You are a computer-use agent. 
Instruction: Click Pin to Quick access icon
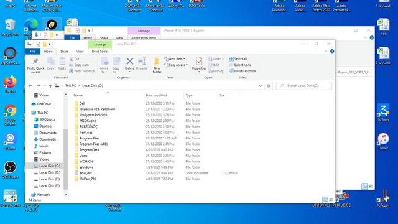35,65
